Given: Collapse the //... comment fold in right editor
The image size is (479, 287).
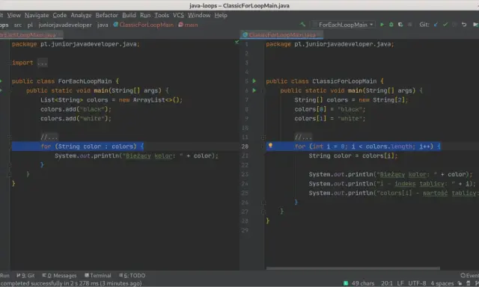Looking at the screenshot, I should [263, 138].
